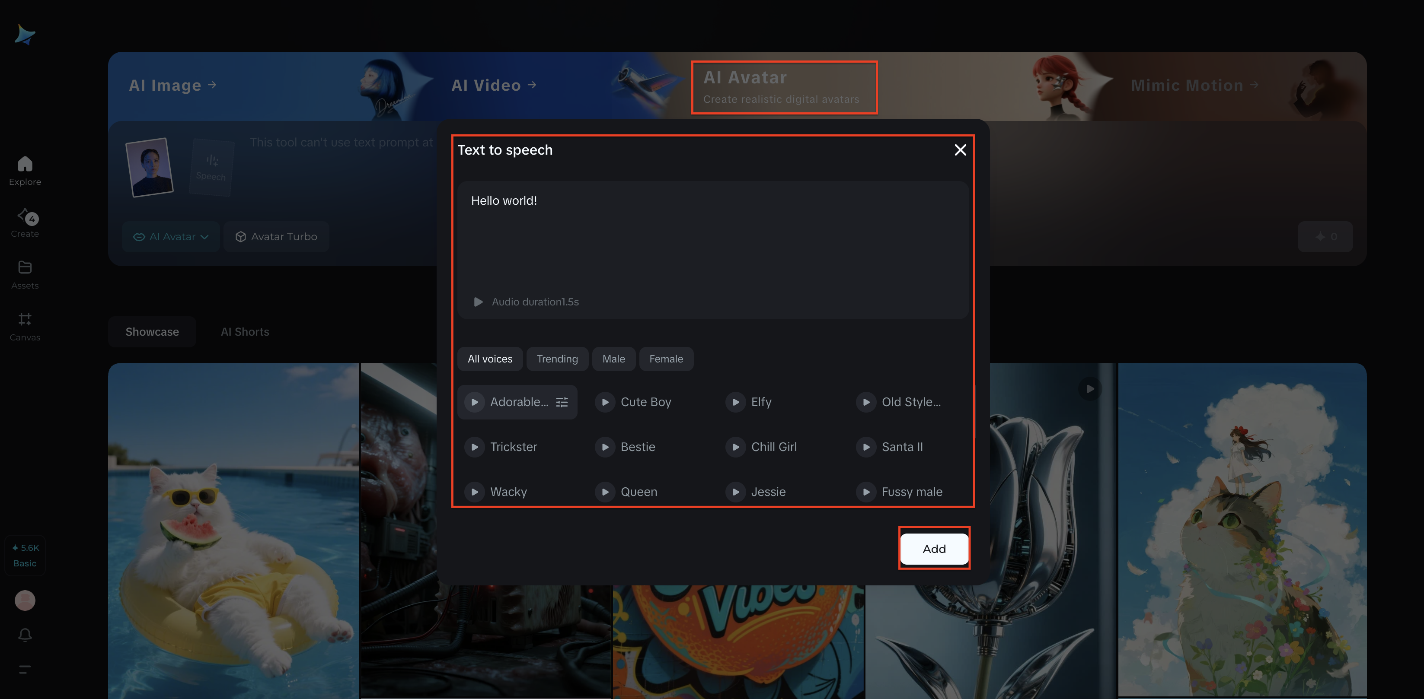
Task: Select the Showcase tab
Action: coord(152,332)
